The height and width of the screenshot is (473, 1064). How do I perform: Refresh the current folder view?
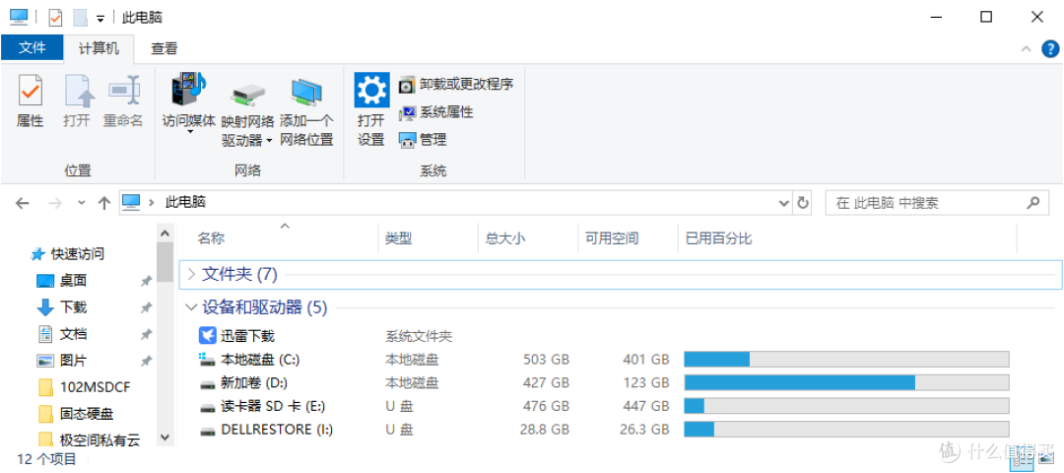(803, 202)
